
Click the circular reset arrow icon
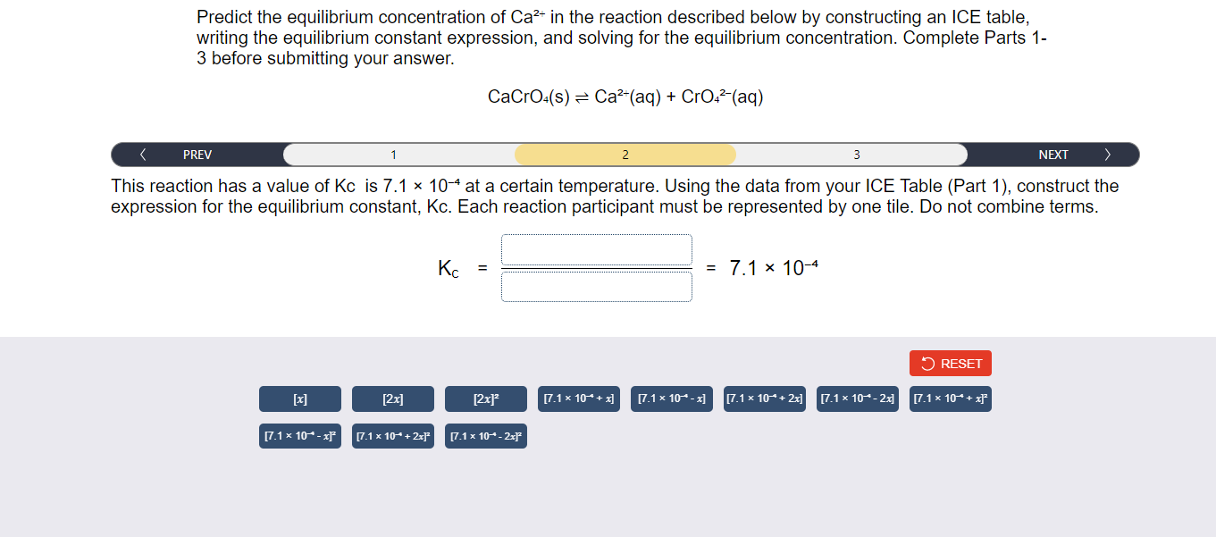coord(929,363)
